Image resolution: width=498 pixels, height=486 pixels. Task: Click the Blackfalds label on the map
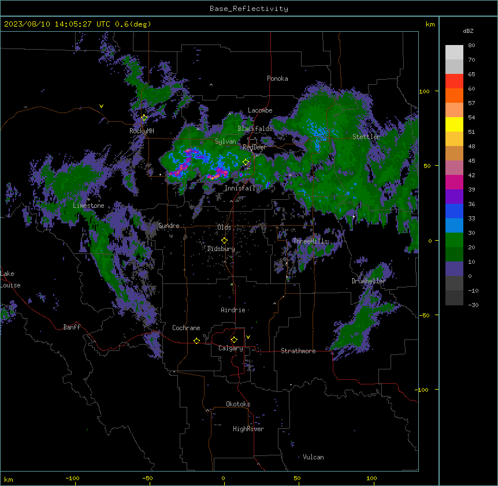[255, 129]
